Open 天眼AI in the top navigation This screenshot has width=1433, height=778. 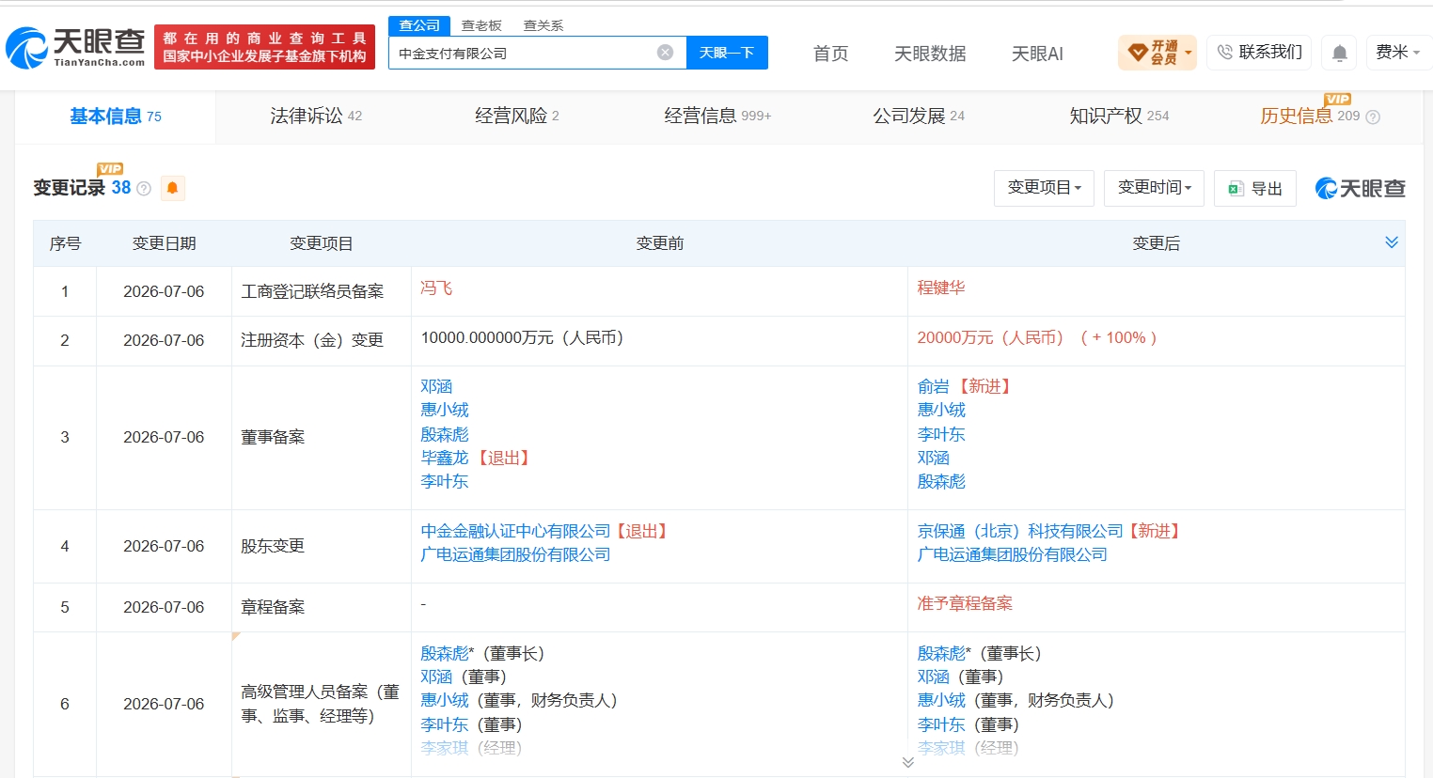pos(1037,54)
